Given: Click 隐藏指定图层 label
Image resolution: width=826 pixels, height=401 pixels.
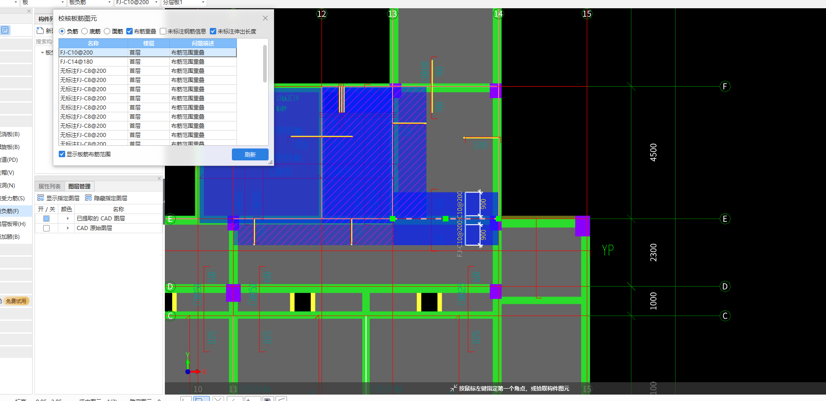Looking at the screenshot, I should [x=111, y=198].
